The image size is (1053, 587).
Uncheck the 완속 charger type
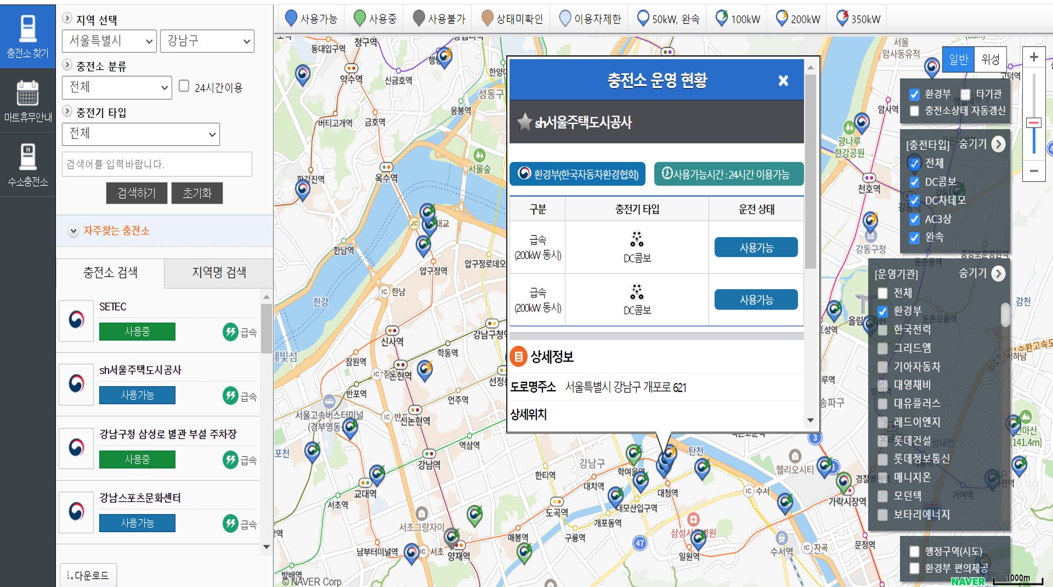[x=914, y=238]
